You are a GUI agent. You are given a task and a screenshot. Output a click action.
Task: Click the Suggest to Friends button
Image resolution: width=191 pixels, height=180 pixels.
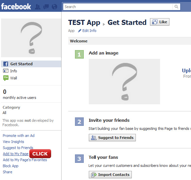coord(112,138)
